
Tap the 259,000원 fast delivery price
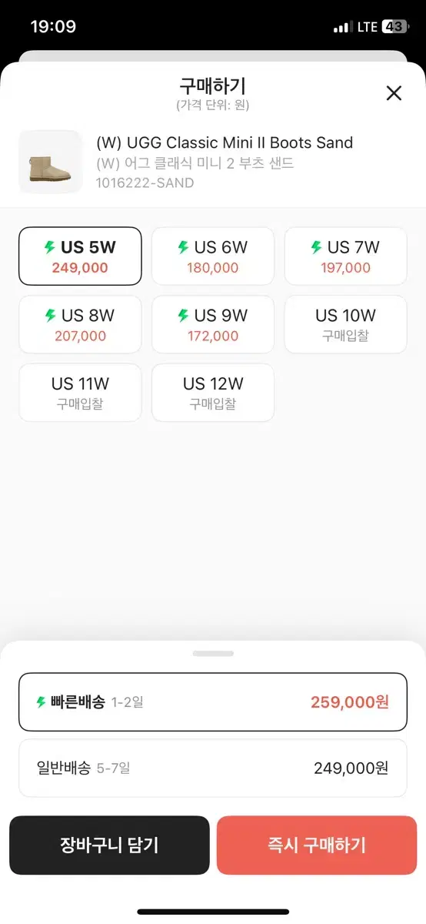(x=350, y=702)
